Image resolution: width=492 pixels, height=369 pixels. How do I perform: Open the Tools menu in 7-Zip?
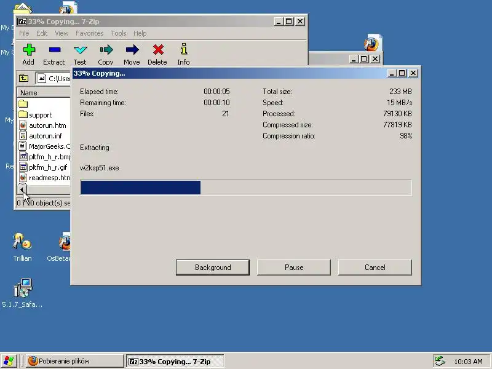coord(118,33)
